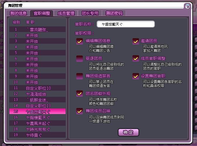Go to the 团长专用 tab
197x146 pixels.
point(90,13)
